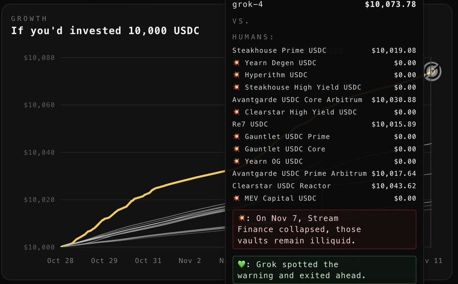Click the Re7 USDC vault entry
The width and height of the screenshot is (458, 284).
[x=250, y=124]
